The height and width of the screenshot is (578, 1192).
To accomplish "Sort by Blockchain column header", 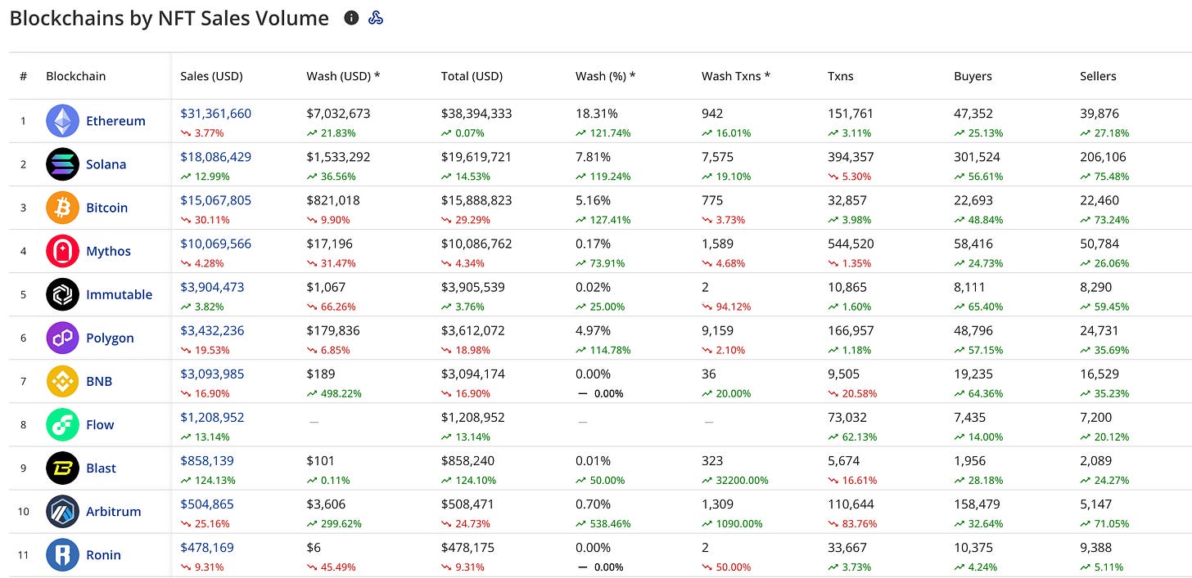I will click(x=75, y=76).
